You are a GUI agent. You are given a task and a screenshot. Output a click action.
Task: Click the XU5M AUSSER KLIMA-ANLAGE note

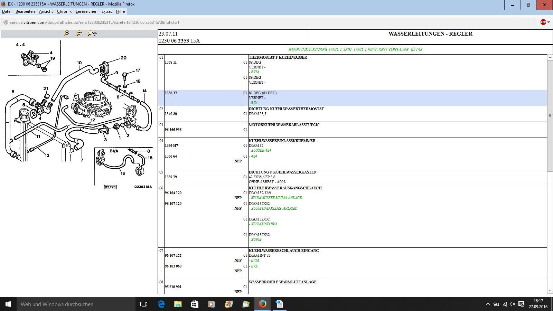pos(276,198)
